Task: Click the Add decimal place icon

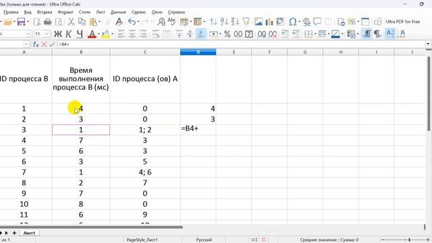Action: [261, 34]
